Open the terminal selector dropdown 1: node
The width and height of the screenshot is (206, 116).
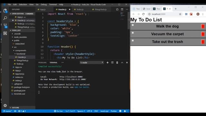click(91, 63)
